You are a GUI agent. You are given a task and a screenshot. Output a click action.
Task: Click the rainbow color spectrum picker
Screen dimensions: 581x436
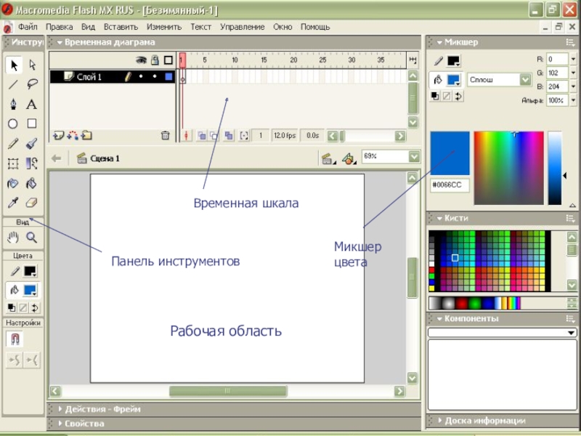point(509,168)
